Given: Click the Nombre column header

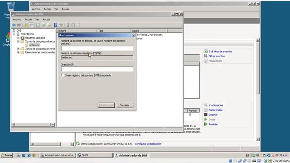Looking at the screenshot, I should 77,31.
